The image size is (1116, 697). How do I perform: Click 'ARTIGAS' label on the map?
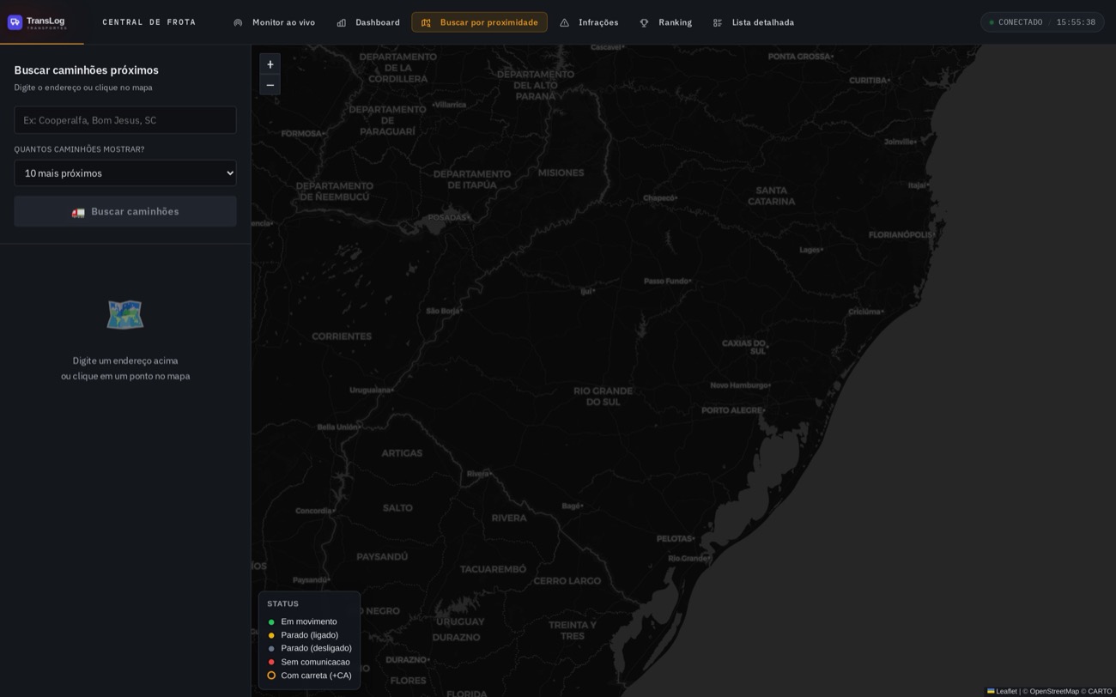pyautogui.click(x=402, y=453)
